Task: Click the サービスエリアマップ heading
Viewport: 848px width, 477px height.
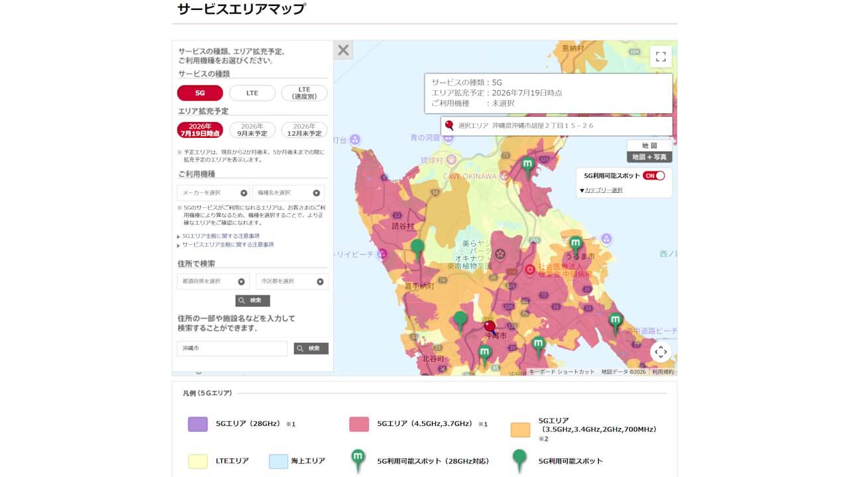Action: click(241, 9)
